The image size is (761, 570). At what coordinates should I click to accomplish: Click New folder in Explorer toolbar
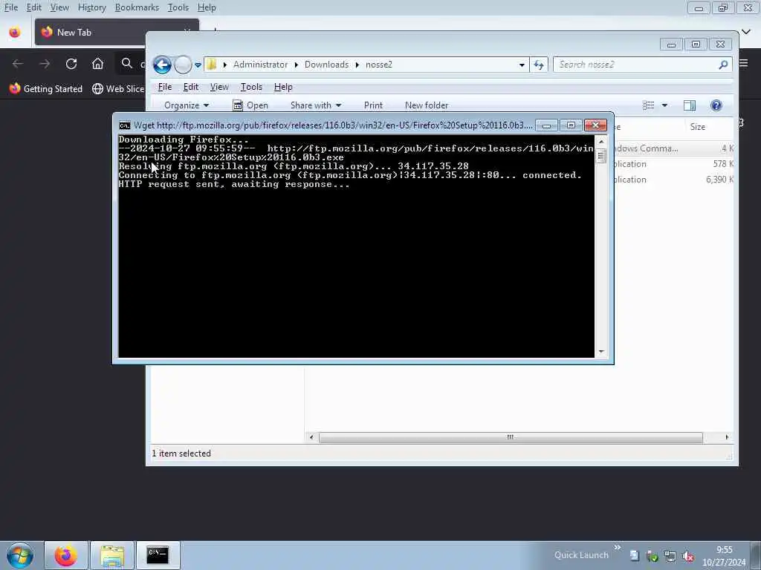click(x=427, y=105)
